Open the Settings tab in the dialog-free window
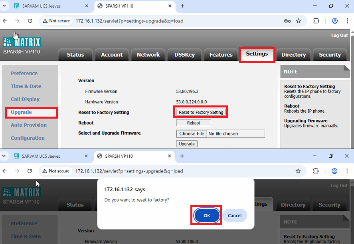 coord(257,54)
